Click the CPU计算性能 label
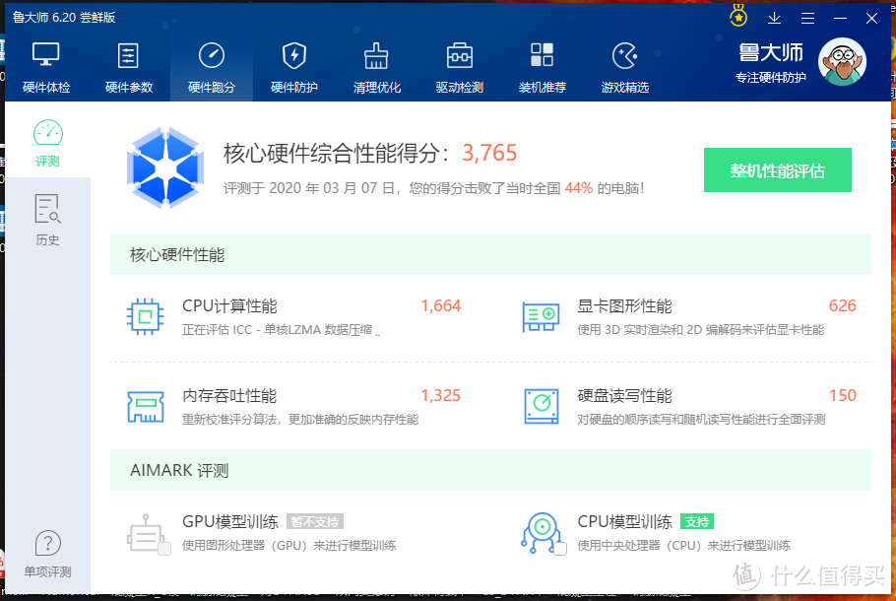Viewport: 896px width, 601px height. pyautogui.click(x=229, y=306)
